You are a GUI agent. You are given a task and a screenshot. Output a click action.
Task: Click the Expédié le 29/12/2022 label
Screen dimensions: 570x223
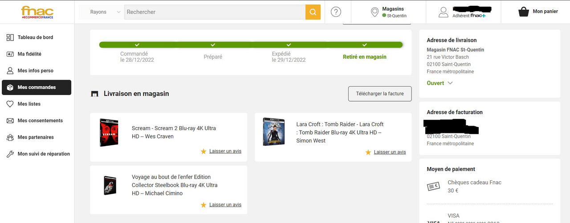click(289, 57)
